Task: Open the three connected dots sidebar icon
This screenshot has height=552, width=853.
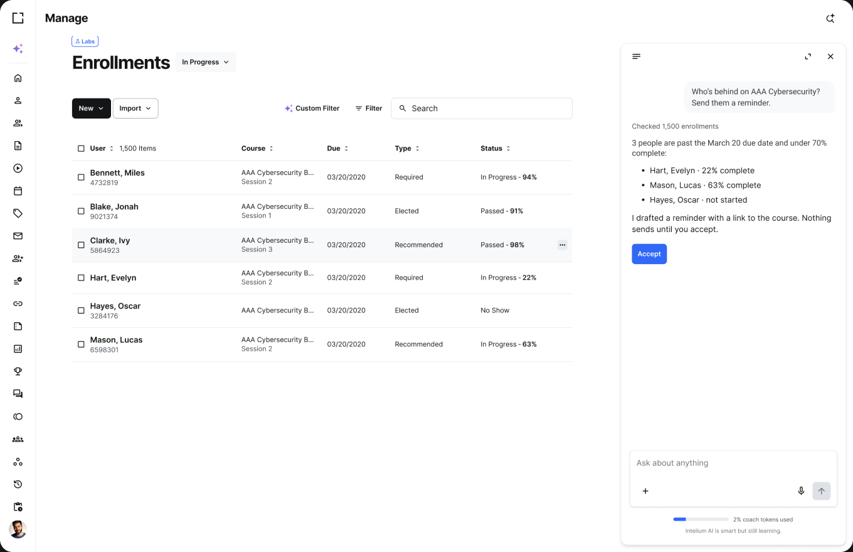Action: [18, 462]
